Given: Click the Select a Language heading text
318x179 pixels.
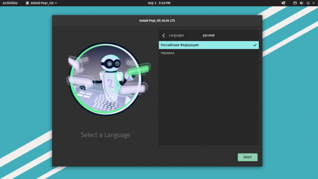Looking at the screenshot, I should (106, 135).
